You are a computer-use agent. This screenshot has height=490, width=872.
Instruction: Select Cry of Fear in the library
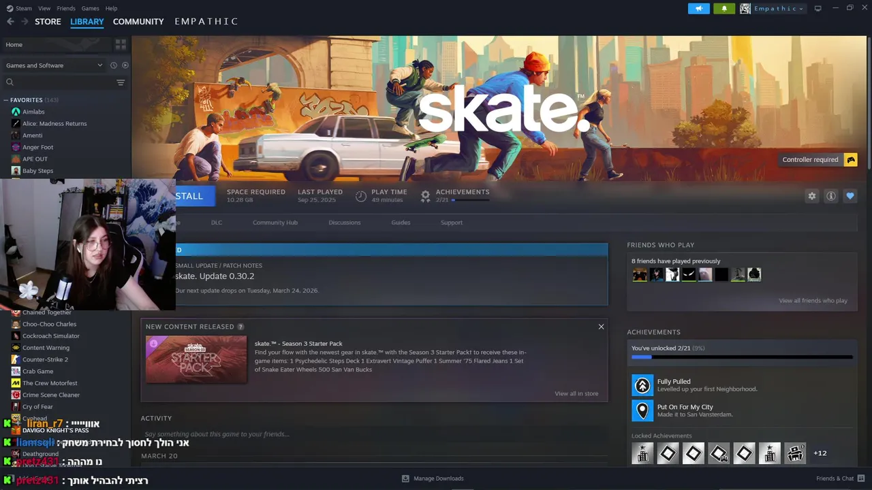[37, 407]
